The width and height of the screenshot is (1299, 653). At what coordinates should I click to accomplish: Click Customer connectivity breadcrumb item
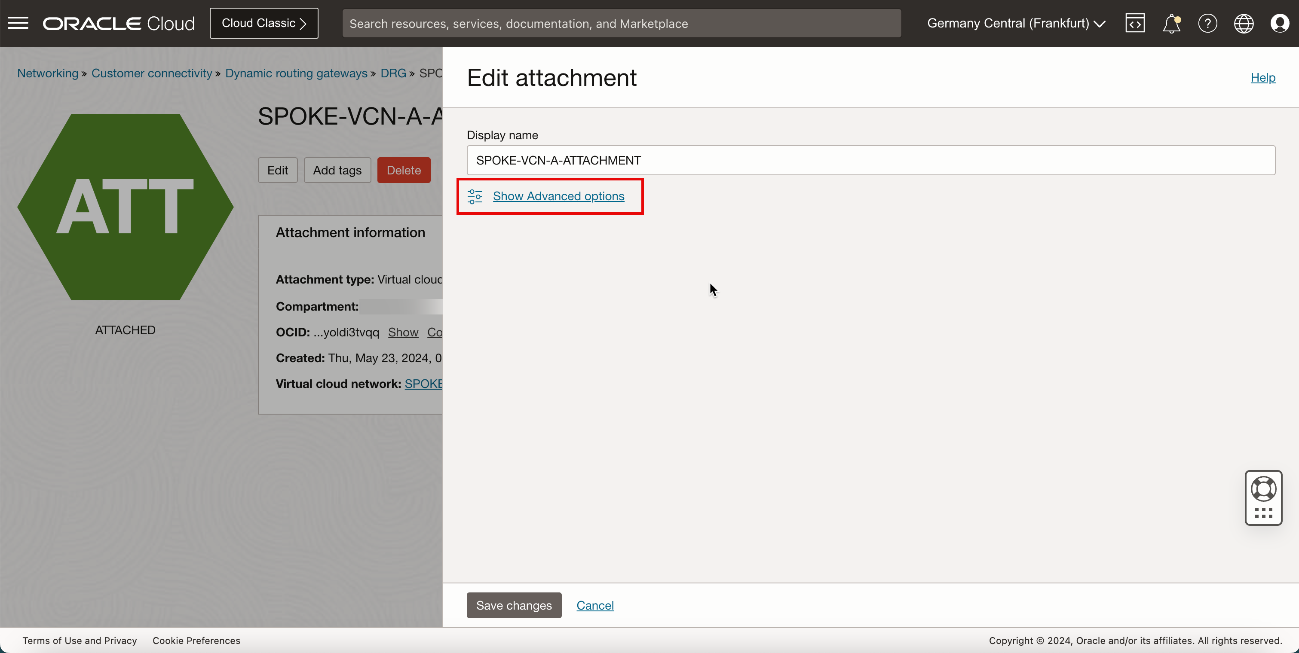(151, 73)
